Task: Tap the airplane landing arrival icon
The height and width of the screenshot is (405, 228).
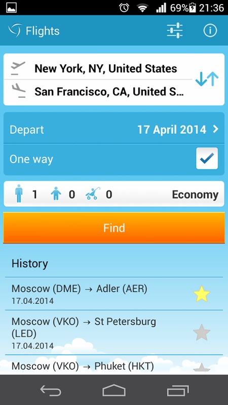Action: [18, 91]
